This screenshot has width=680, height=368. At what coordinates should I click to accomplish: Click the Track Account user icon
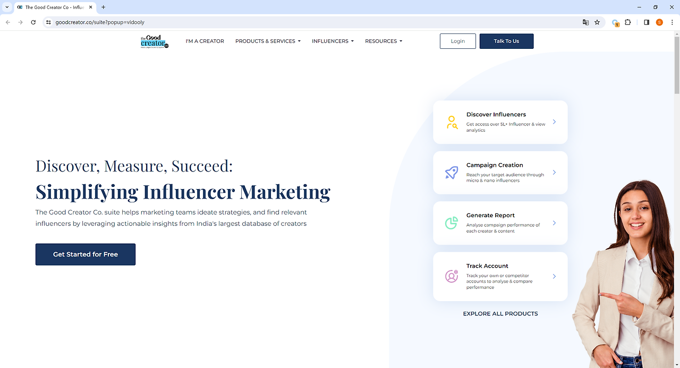pos(452,276)
